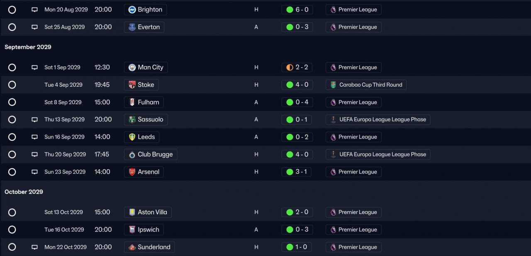The height and width of the screenshot is (256, 531).
Task: View the 6 - 0 Brighton match result
Action: click(297, 10)
